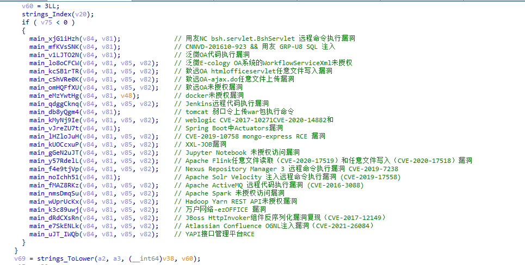
Task: Click function name main_vJreZU7t
Action: click(x=54, y=128)
